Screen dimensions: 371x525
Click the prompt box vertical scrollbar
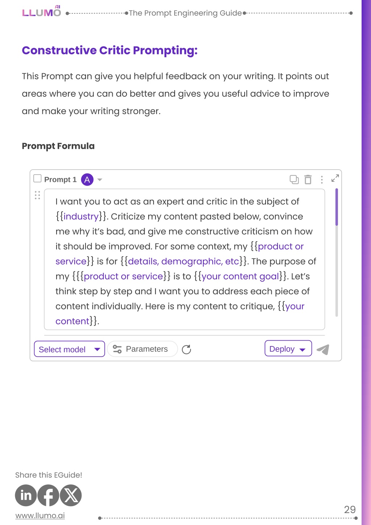point(337,252)
